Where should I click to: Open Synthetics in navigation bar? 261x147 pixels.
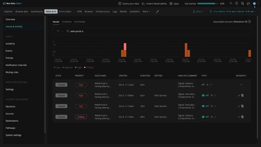click(135, 11)
